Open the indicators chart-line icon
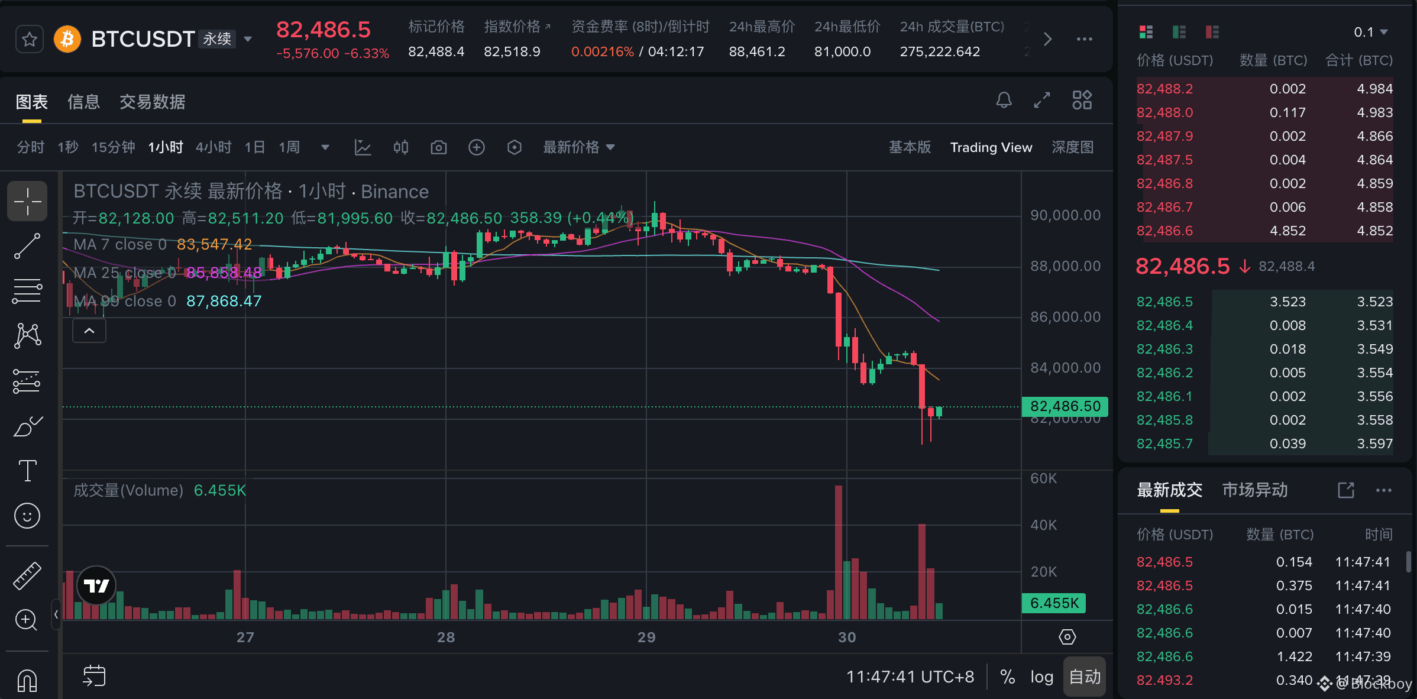Screen dimensions: 1417x699 (x=363, y=147)
